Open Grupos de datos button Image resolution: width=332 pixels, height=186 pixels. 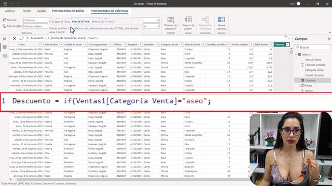tap(188, 23)
